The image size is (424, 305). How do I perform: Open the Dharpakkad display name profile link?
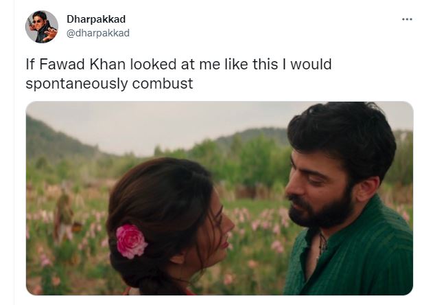(96, 19)
